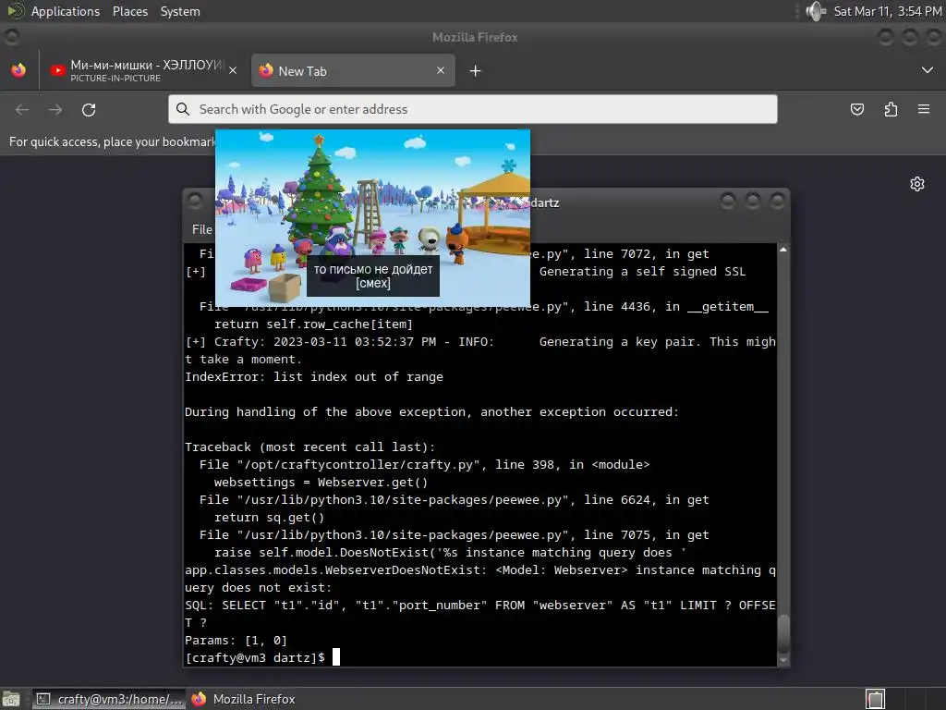Image resolution: width=946 pixels, height=710 pixels.
Task: Open Save to Pocket button
Action: (856, 109)
